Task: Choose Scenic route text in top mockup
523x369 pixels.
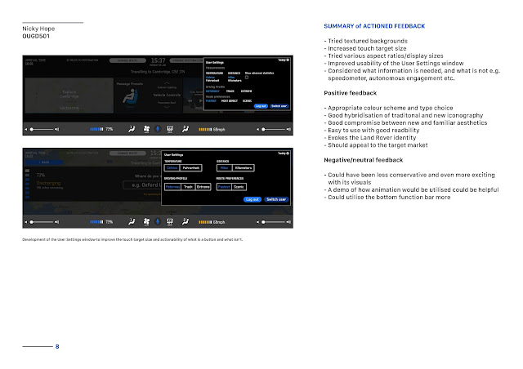Action: 247,100
